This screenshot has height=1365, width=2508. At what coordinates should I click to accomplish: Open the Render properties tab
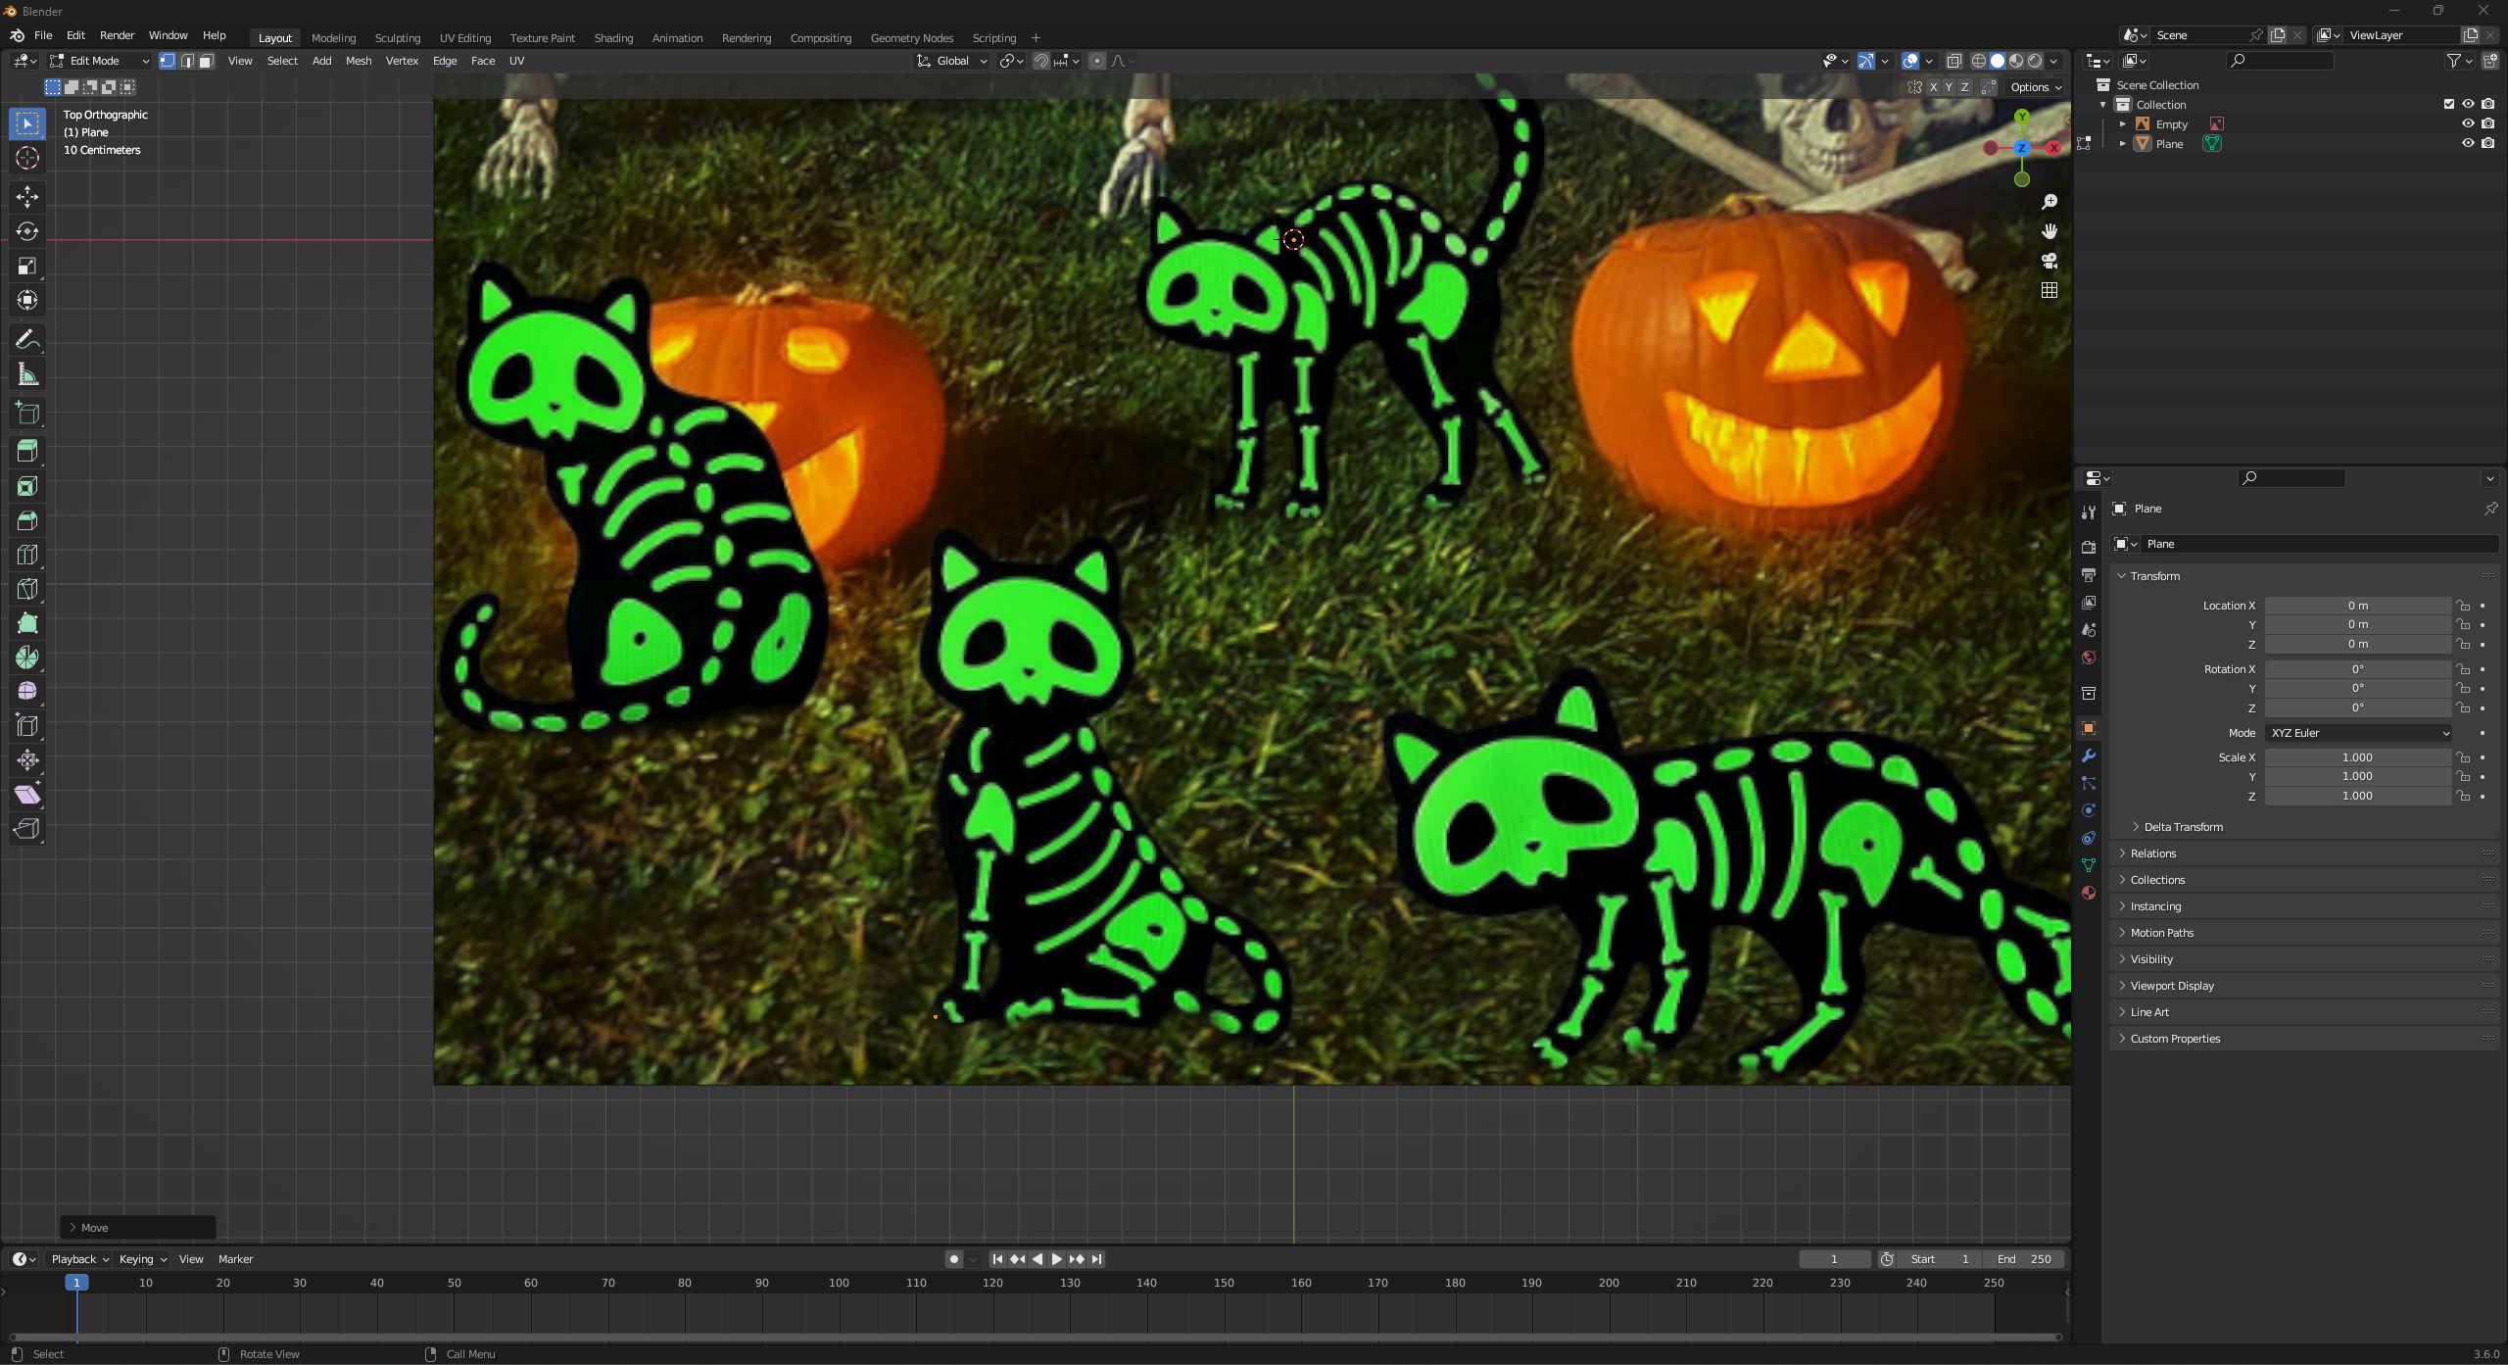pyautogui.click(x=2089, y=547)
